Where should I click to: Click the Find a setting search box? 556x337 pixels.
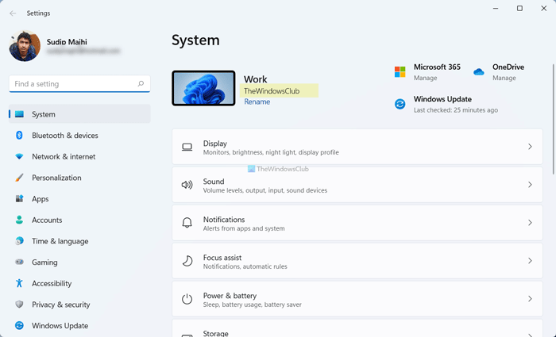pyautogui.click(x=73, y=83)
